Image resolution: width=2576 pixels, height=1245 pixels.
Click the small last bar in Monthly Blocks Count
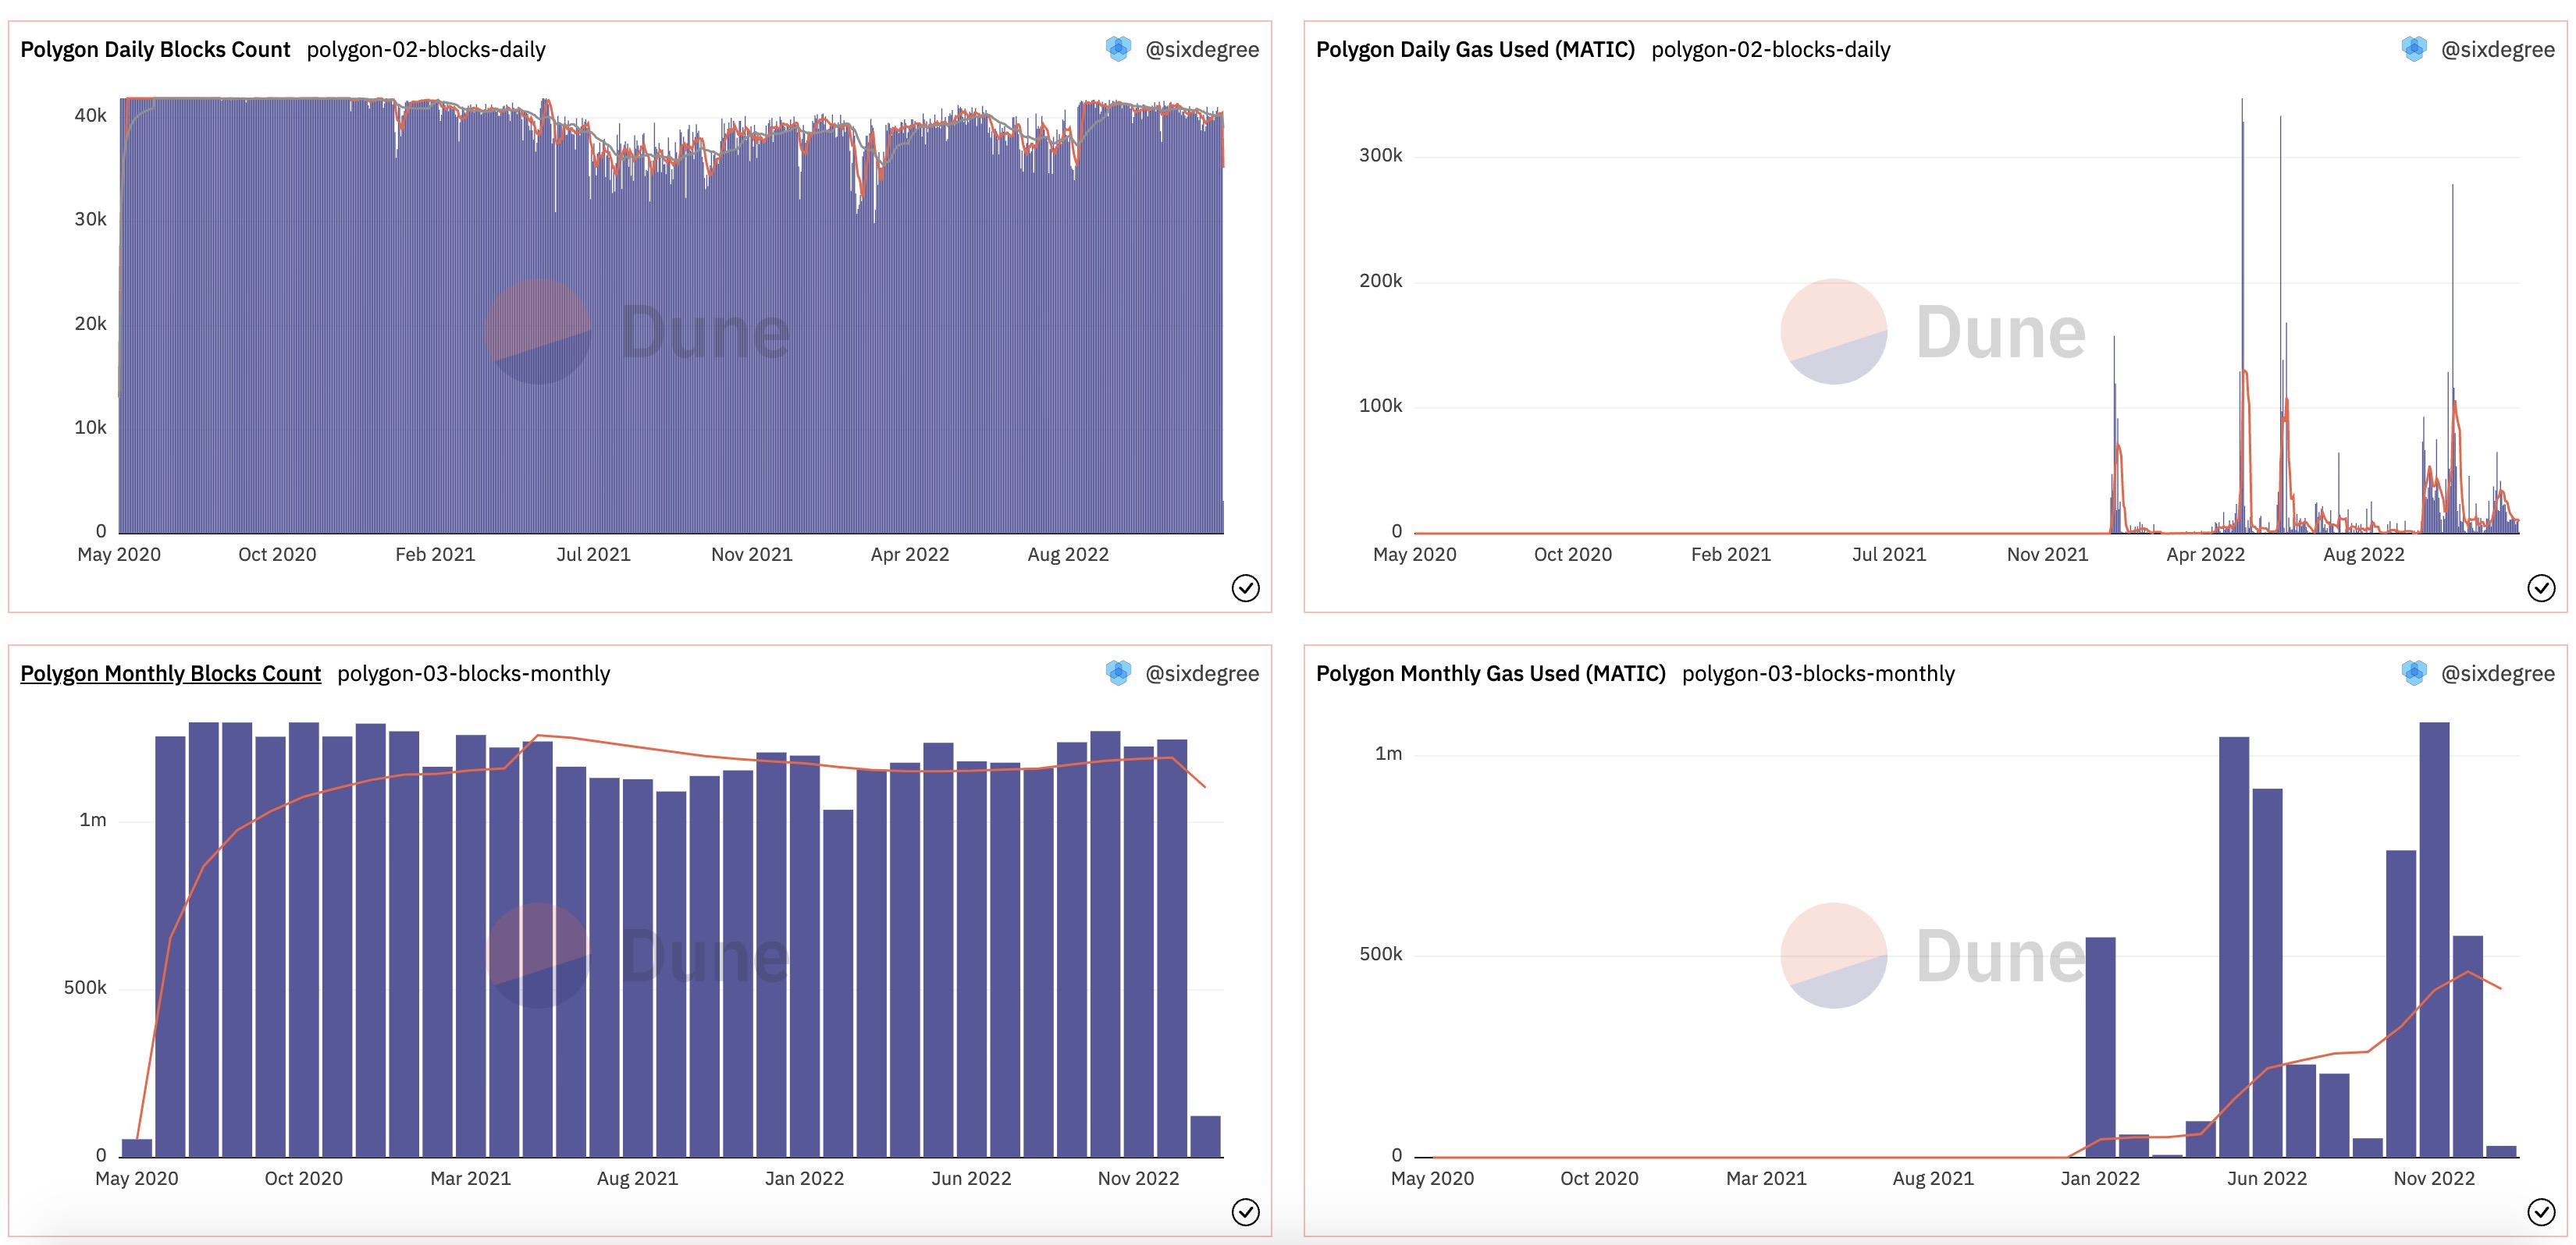pyautogui.click(x=1205, y=1137)
